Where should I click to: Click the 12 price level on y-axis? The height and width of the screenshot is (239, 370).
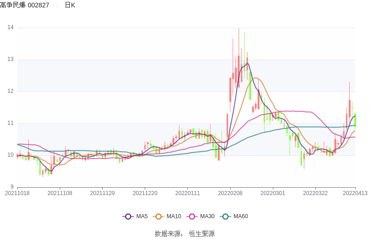(x=10, y=92)
